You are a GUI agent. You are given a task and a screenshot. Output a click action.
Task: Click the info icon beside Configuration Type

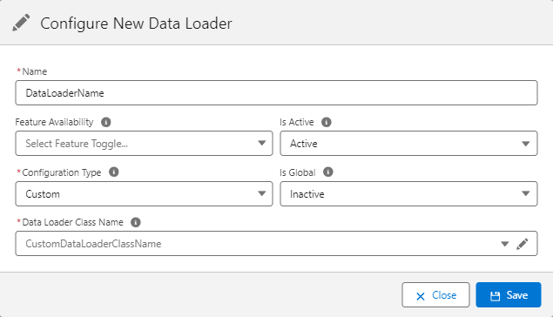113,172
